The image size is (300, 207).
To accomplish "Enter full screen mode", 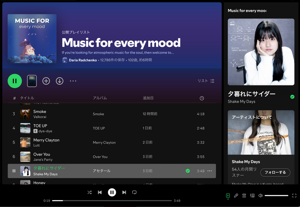I will (x=294, y=196).
